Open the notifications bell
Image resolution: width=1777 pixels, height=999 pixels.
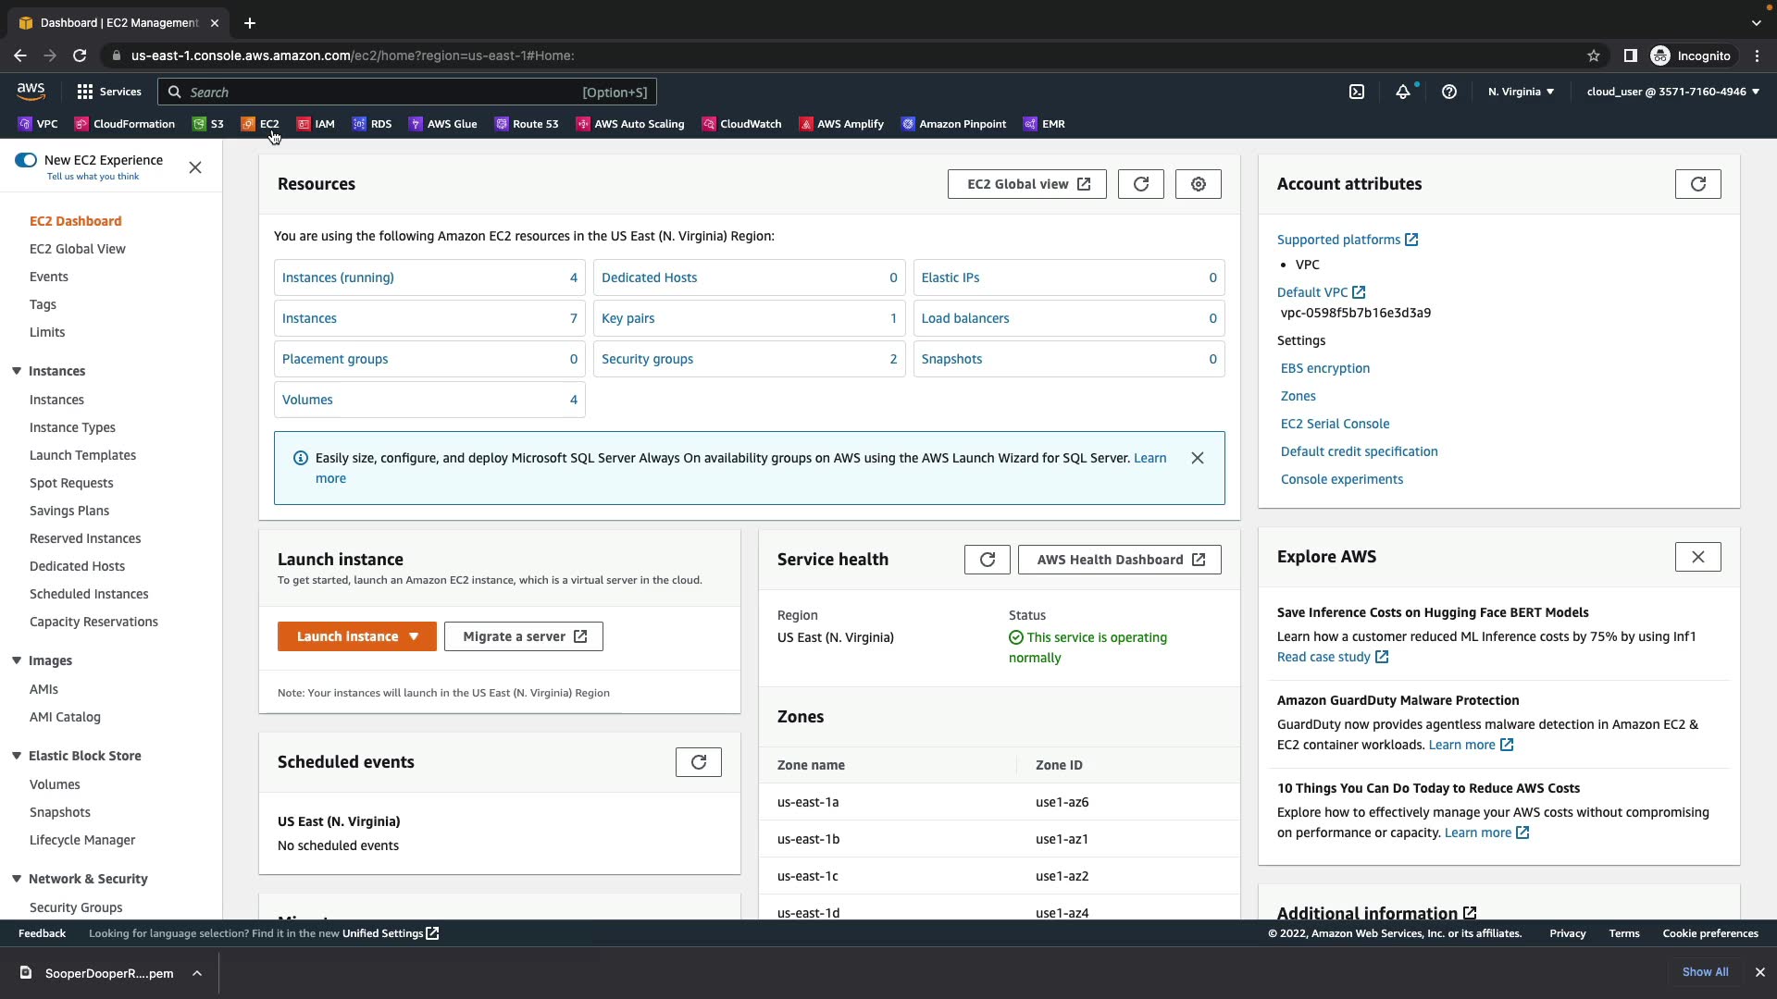tap(1403, 92)
